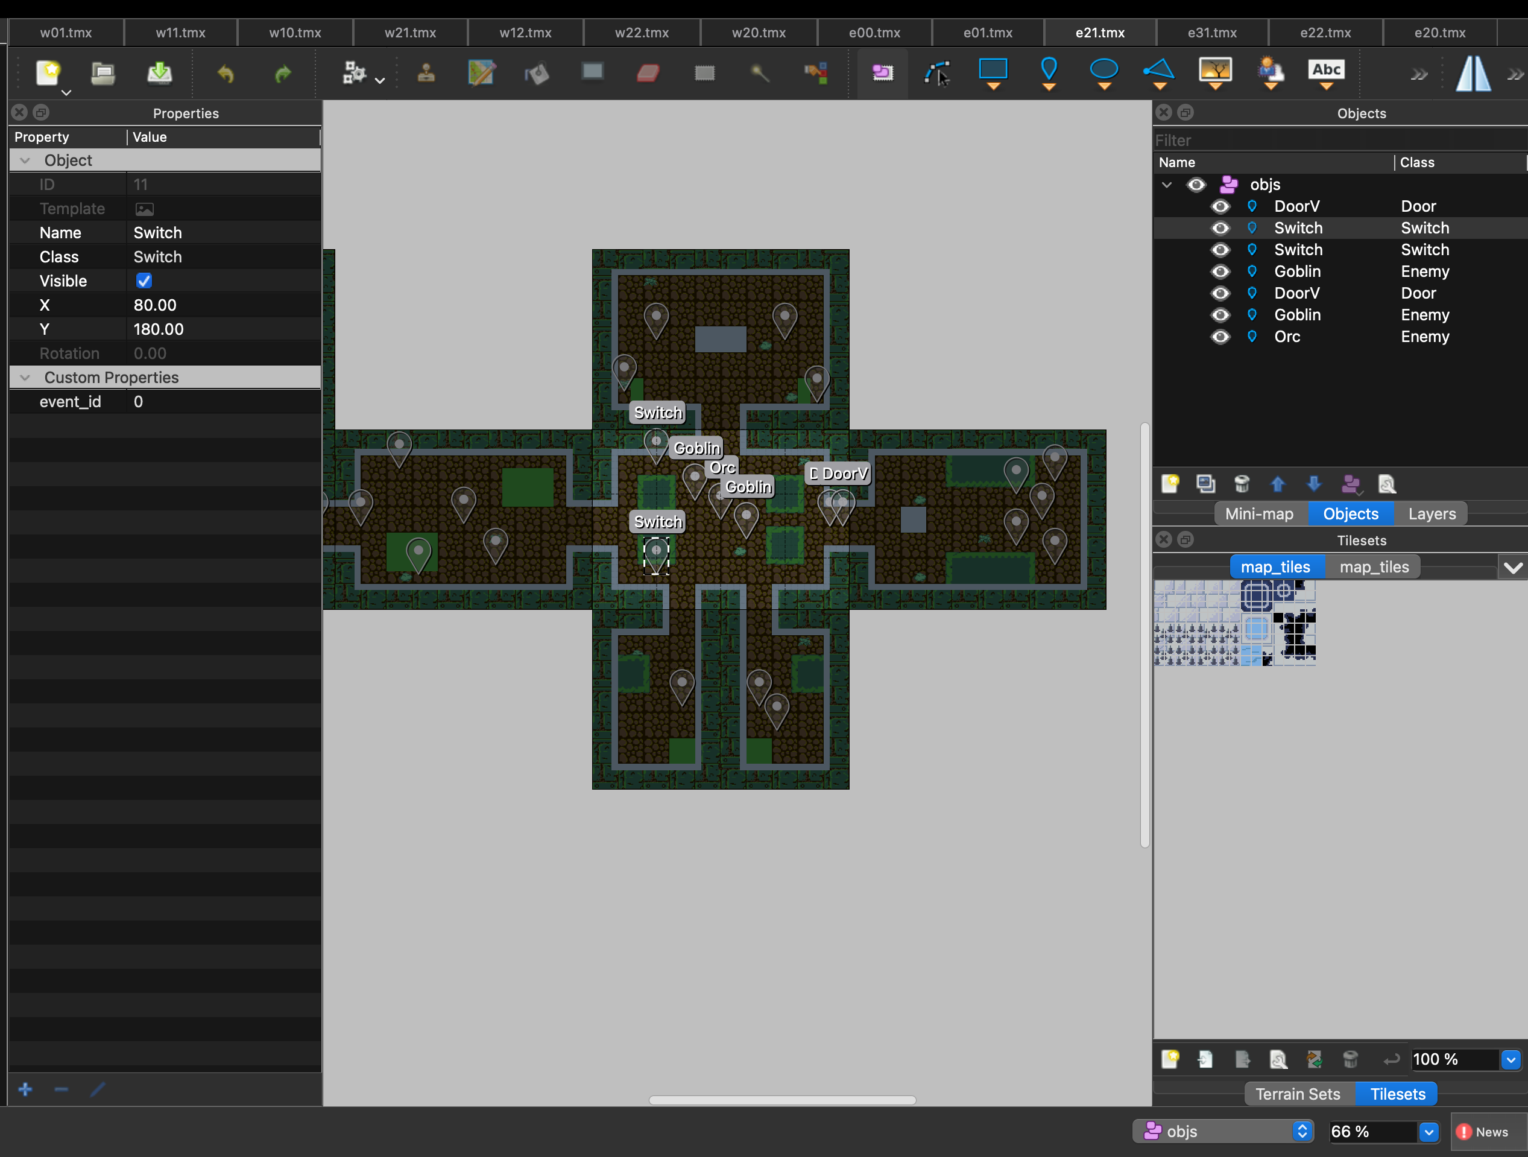Switch to the e00.tmx tab
The height and width of the screenshot is (1157, 1528).
click(x=874, y=33)
